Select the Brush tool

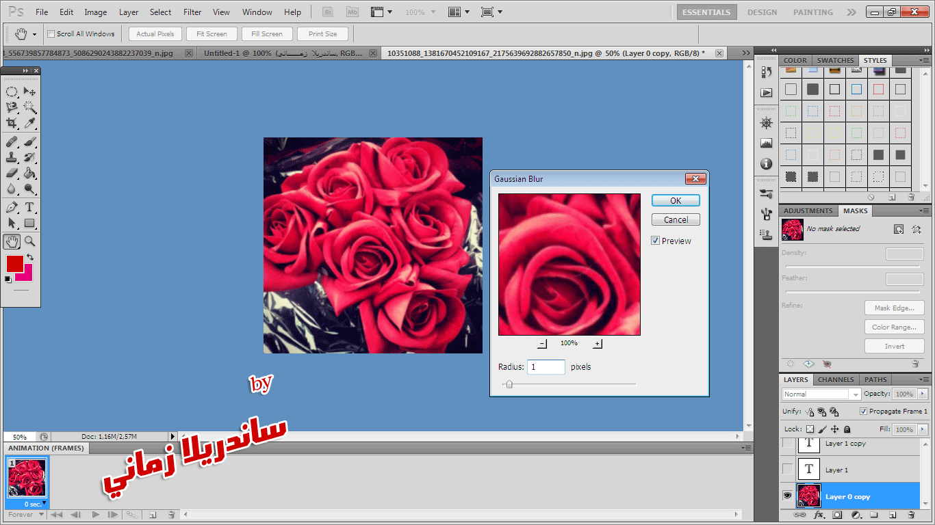click(29, 142)
